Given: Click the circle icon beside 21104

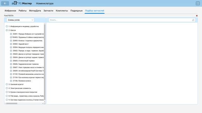Looking at the screenshot, I should [11, 78].
